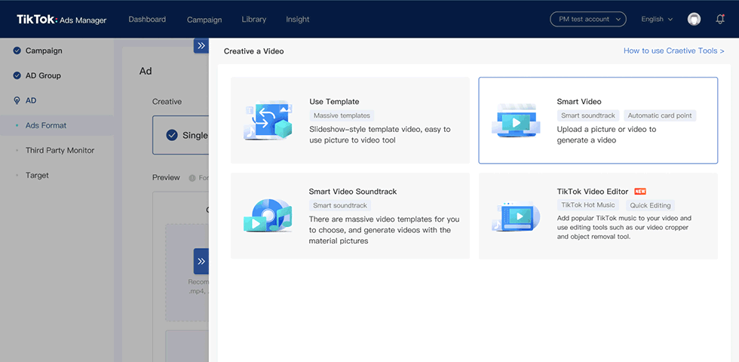This screenshot has width=739, height=362.
Task: Click the Quick Editing tag
Action: pos(650,205)
